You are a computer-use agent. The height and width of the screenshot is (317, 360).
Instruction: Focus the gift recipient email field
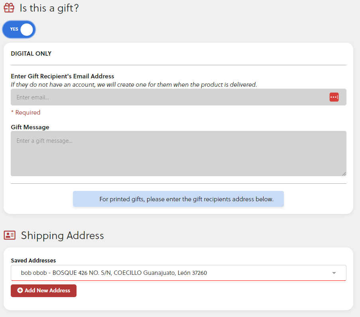(167, 97)
